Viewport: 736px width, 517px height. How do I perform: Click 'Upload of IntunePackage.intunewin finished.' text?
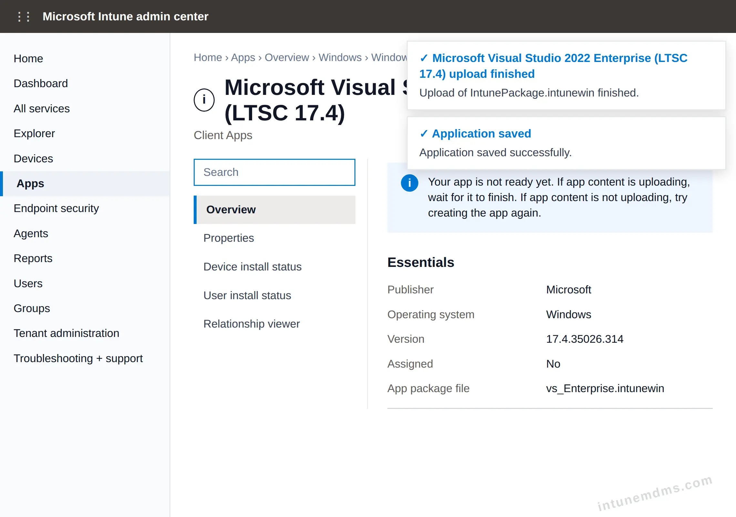[529, 93]
